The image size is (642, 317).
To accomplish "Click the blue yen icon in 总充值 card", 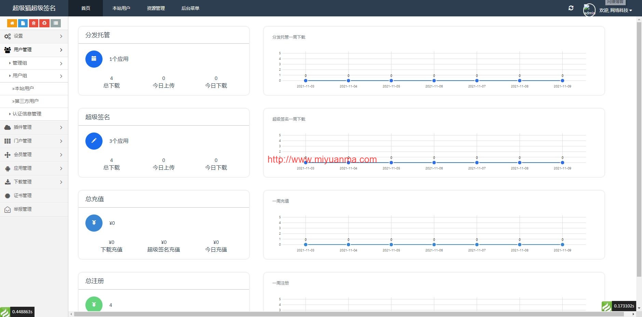I will click(x=94, y=223).
